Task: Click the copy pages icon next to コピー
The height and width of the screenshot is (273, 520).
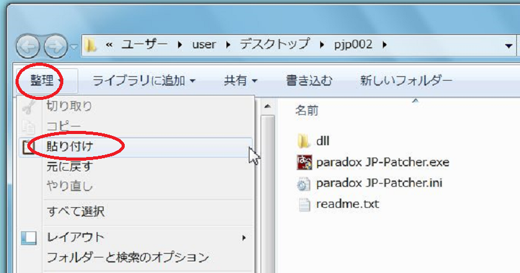Action: click(29, 127)
